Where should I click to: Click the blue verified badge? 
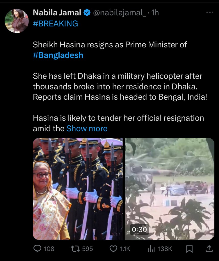coord(87,13)
